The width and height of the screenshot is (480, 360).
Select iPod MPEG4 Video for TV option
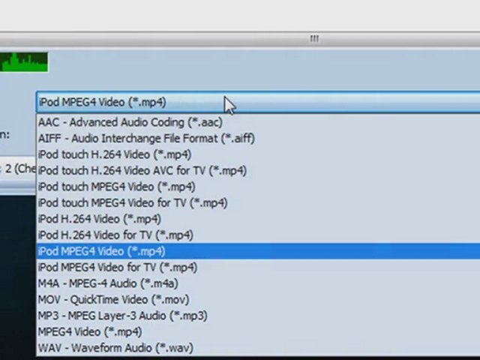click(x=117, y=267)
